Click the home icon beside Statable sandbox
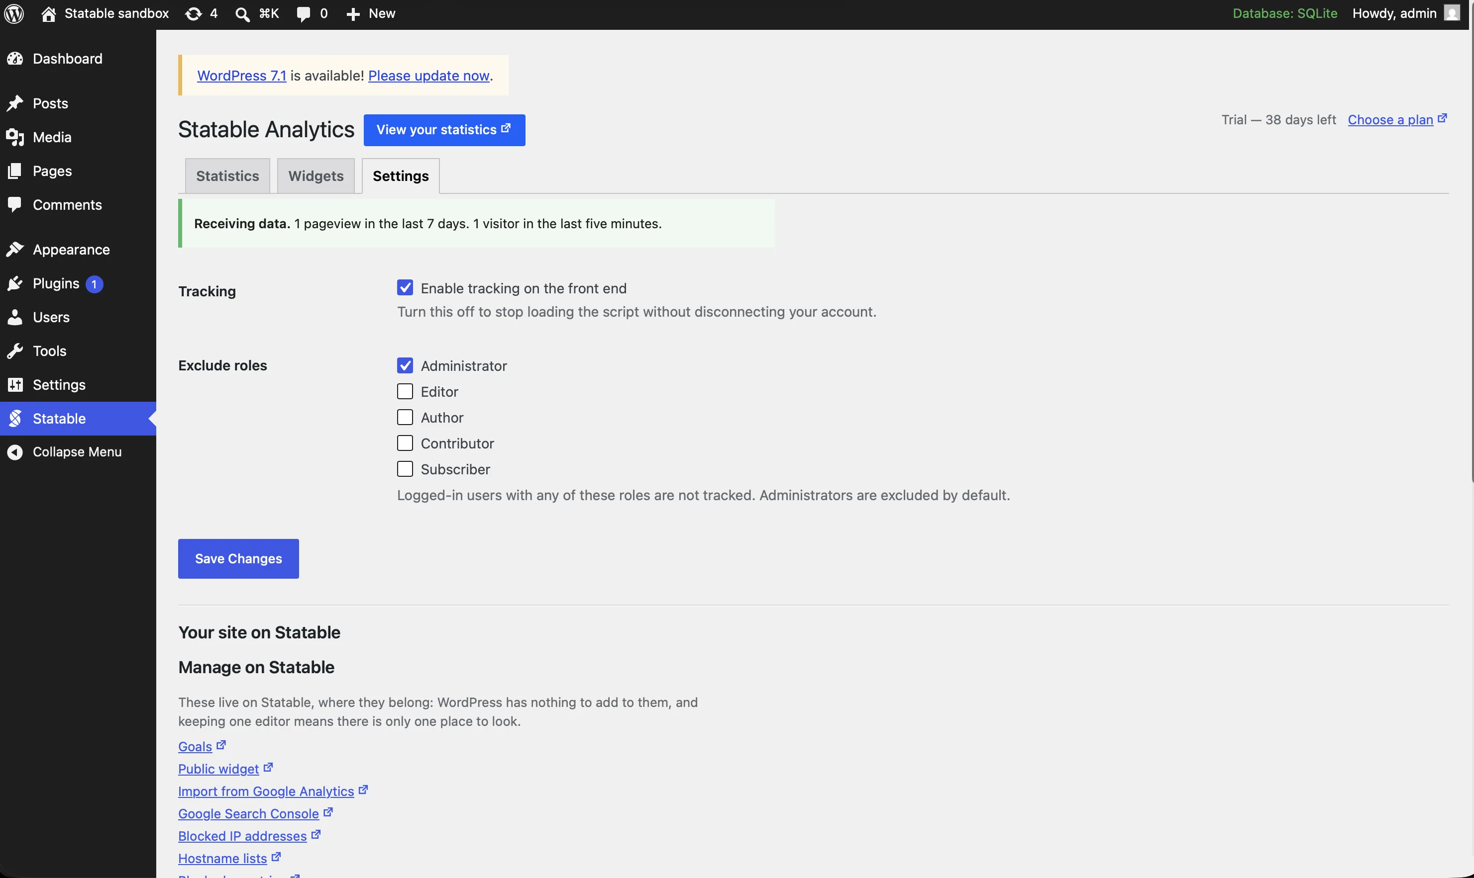 (x=49, y=13)
